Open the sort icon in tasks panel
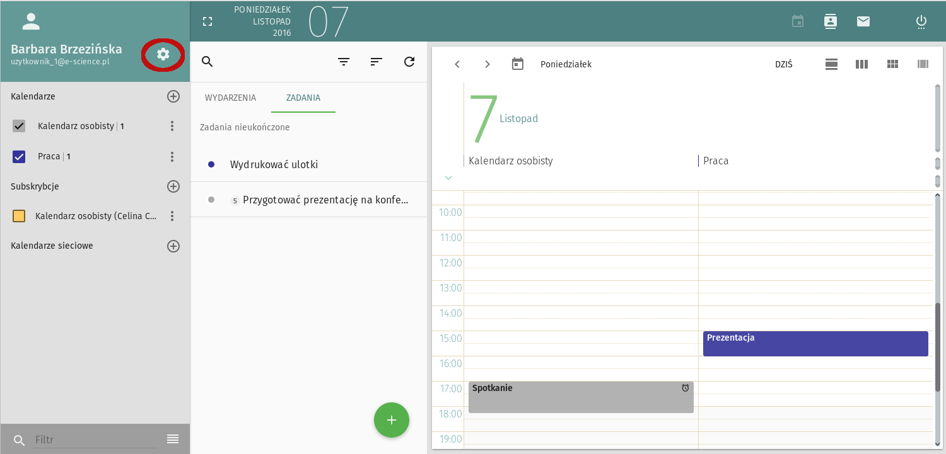The height and width of the screenshot is (454, 946). (377, 62)
